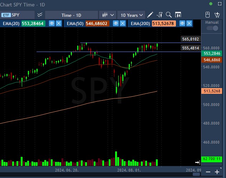Click the save chart icon
Screen dimensions: 226x178
tap(207, 15)
